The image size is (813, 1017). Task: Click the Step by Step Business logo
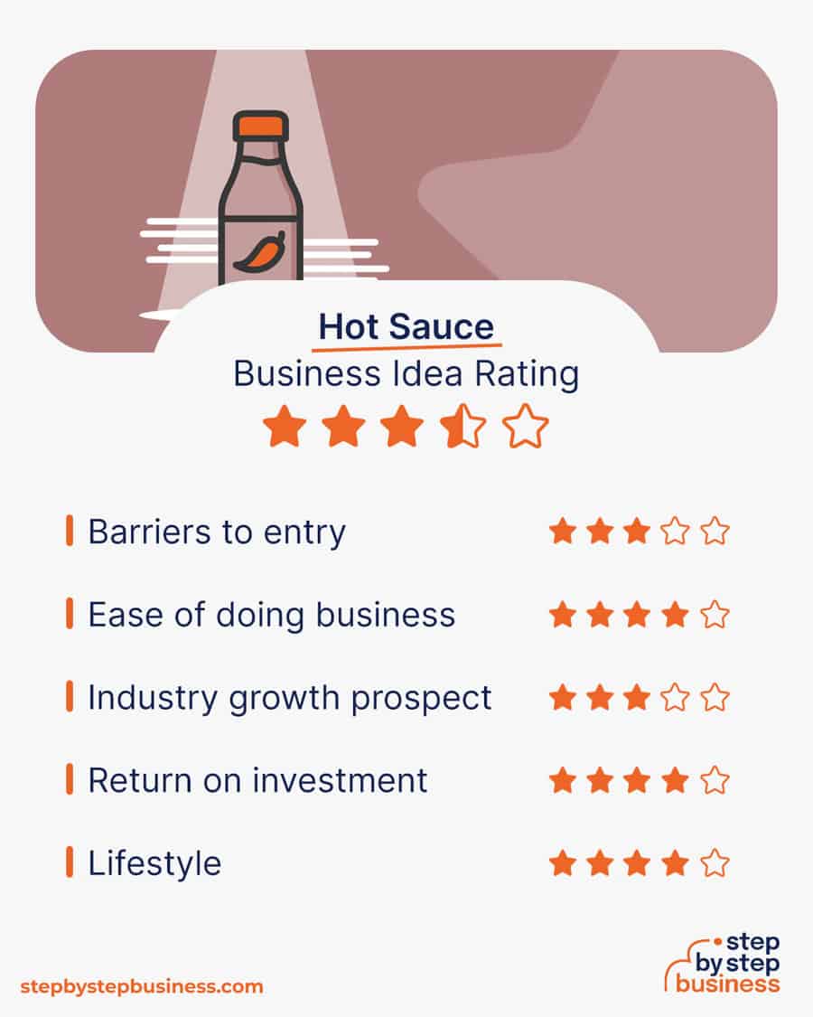[723, 963]
